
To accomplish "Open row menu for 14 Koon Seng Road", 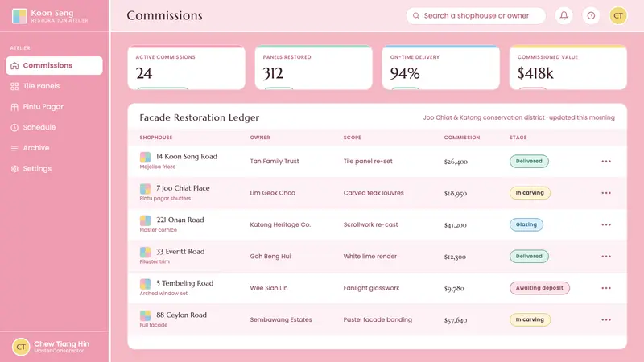I will coord(606,162).
